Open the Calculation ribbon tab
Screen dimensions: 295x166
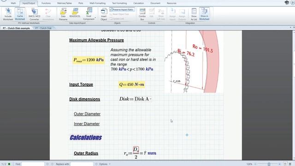point(138,3)
